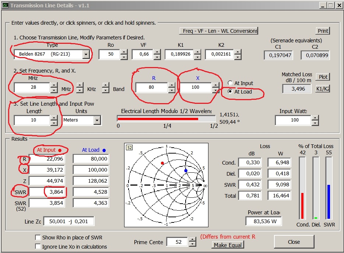
Task: Click the Make Equal button
Action: (228, 245)
